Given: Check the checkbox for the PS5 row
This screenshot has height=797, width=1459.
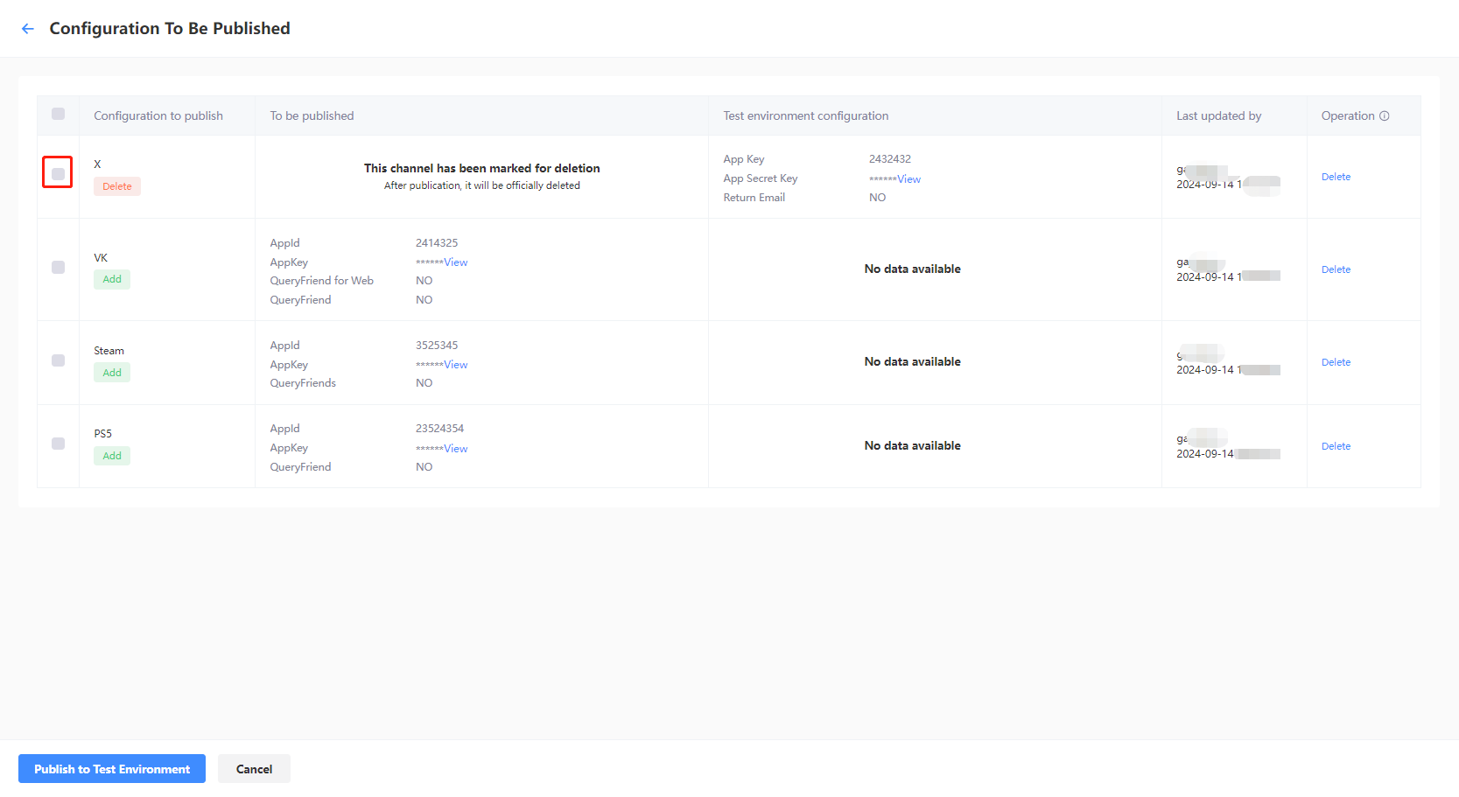Looking at the screenshot, I should (58, 444).
